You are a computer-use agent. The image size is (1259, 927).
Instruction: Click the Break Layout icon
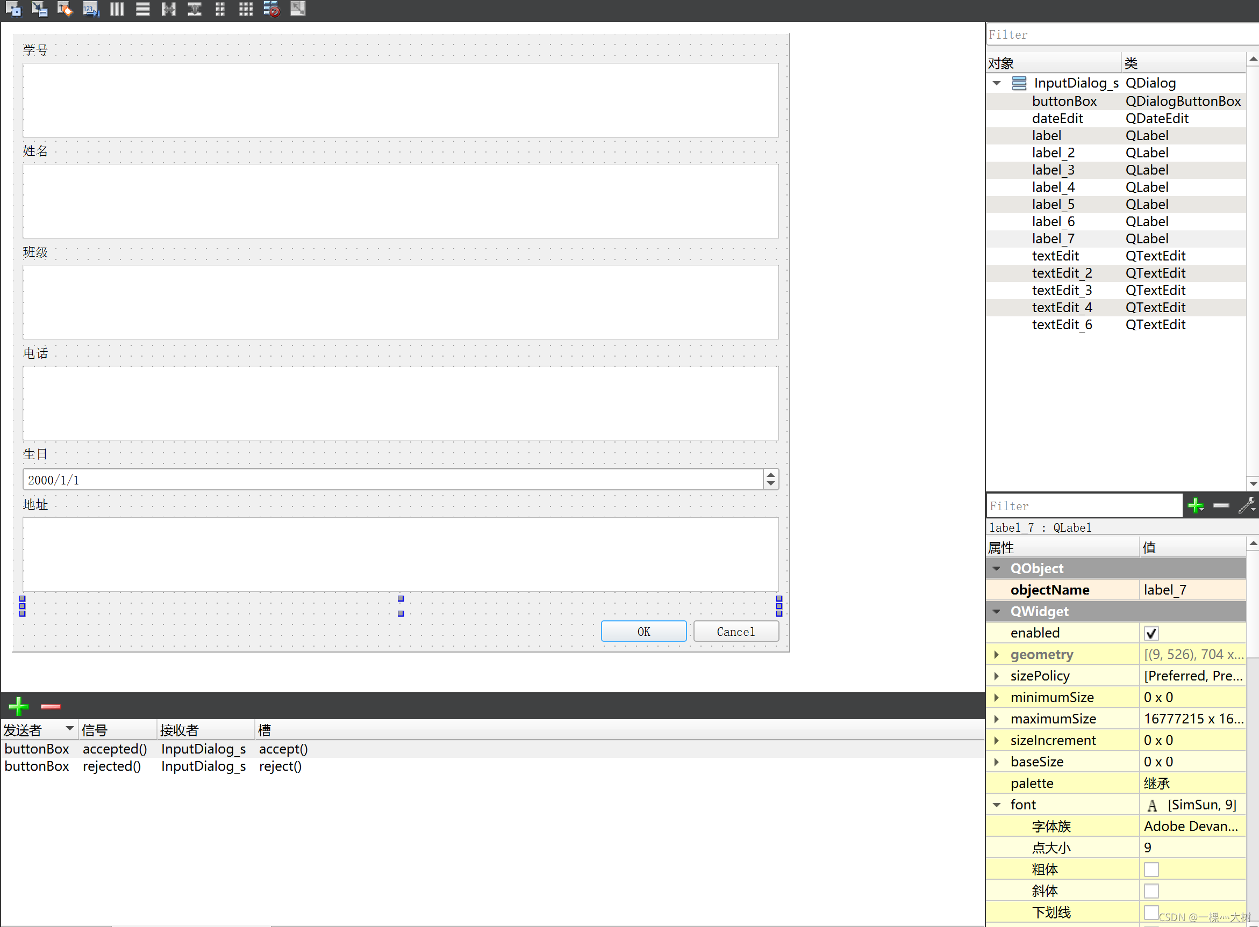[272, 9]
